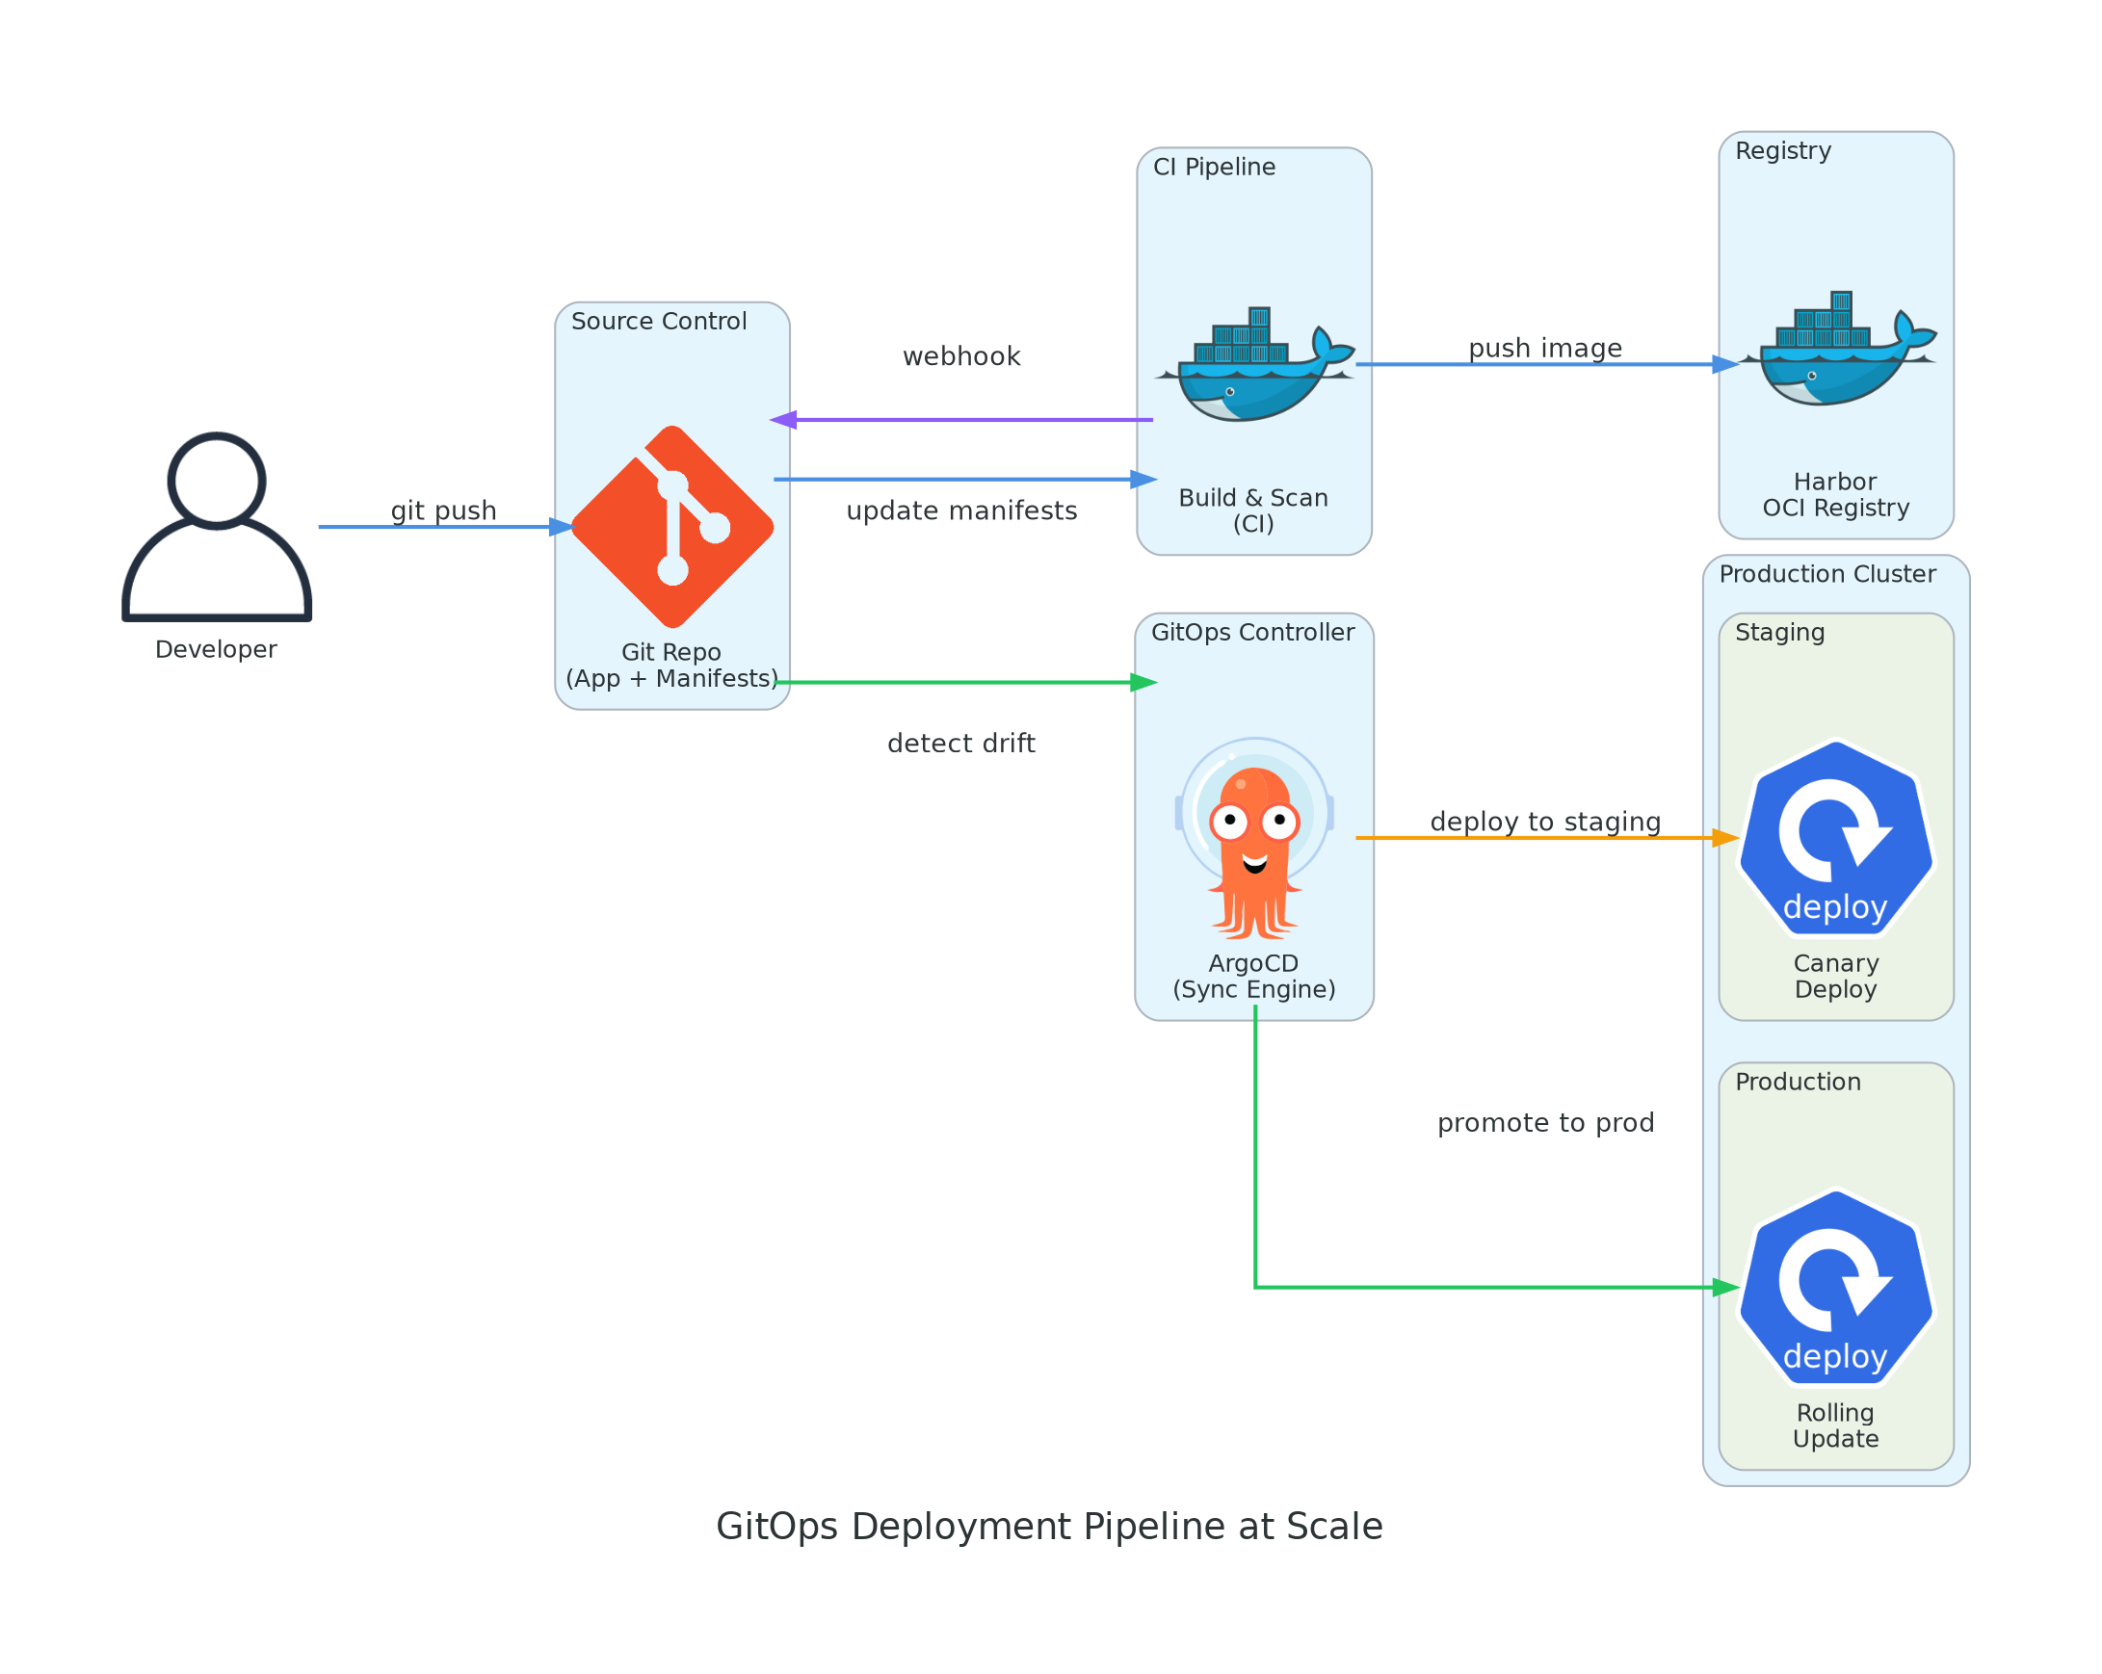Click the 'ArgoCD (Sync Engine)' caption

(x=1255, y=977)
